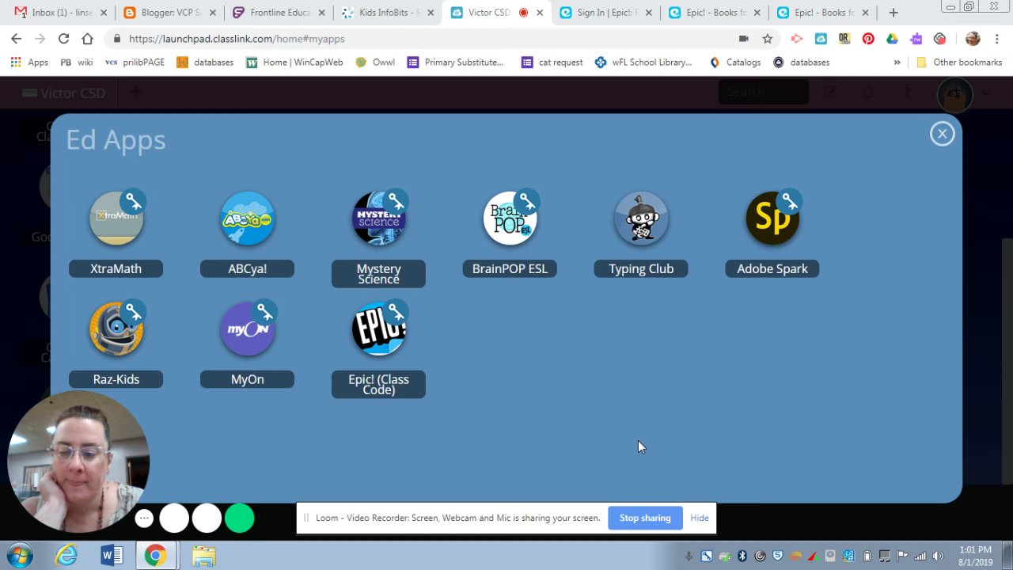
Task: Open the Apps bookmark shortcut
Action: click(29, 63)
